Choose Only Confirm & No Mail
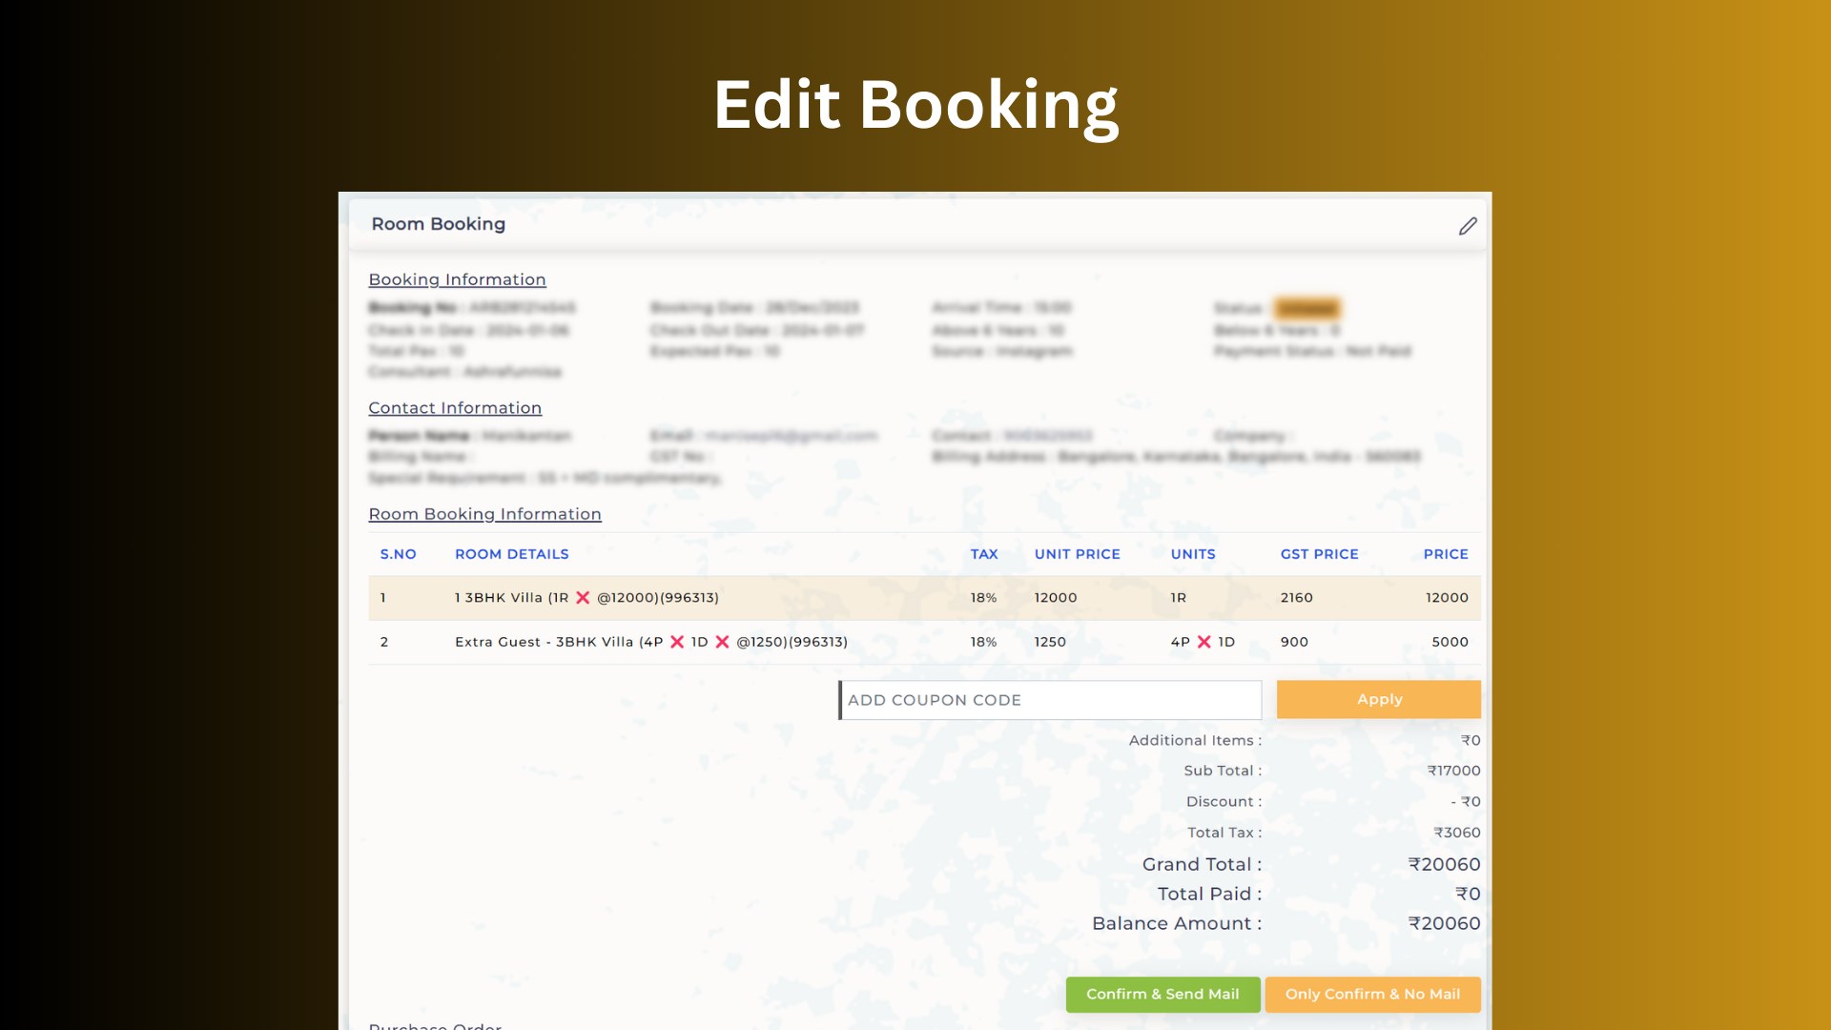 (1371, 994)
